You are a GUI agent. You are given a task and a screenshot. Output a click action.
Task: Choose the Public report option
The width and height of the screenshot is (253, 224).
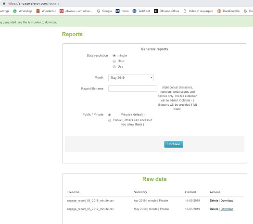pos(110,121)
